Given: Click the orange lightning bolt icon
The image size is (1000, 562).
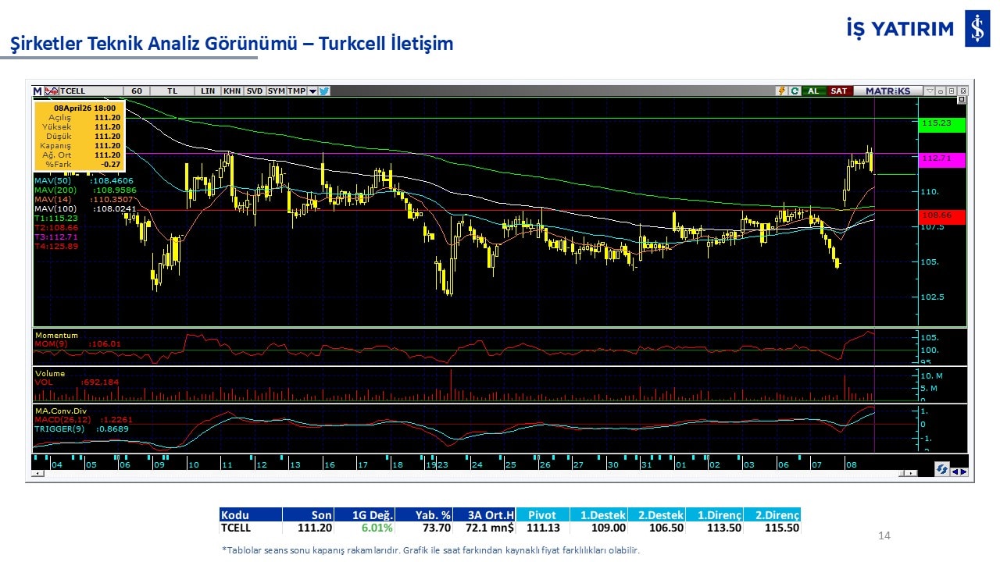Looking at the screenshot, I should (x=780, y=91).
